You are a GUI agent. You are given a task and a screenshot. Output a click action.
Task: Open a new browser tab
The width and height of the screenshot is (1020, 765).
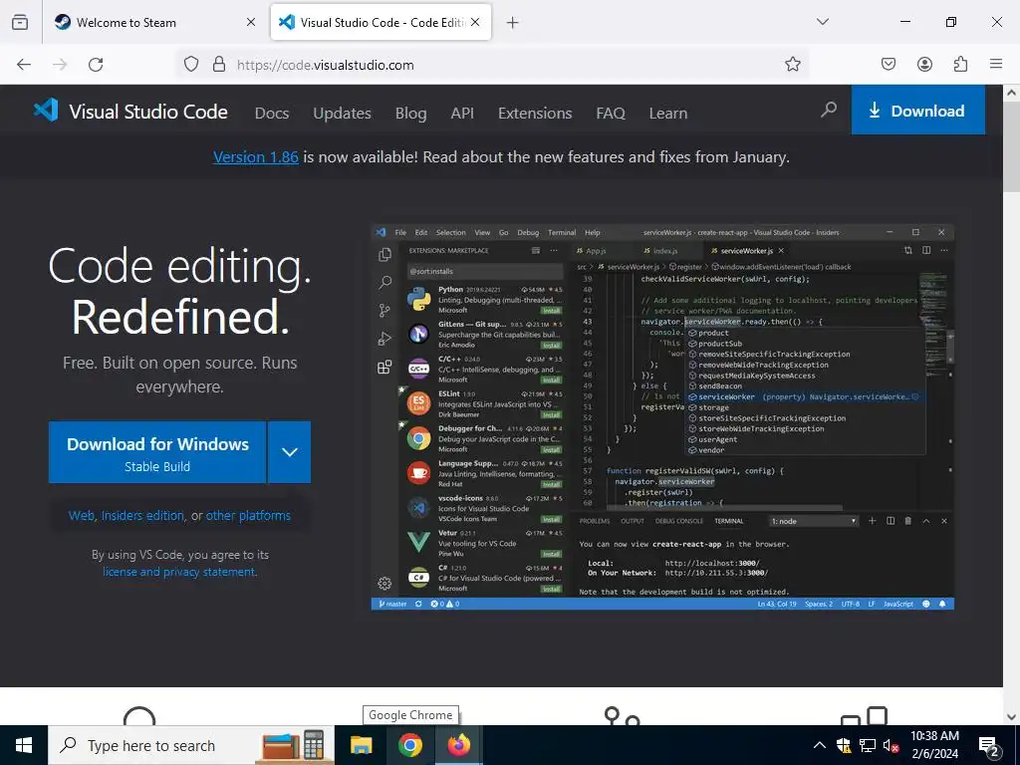point(513,23)
